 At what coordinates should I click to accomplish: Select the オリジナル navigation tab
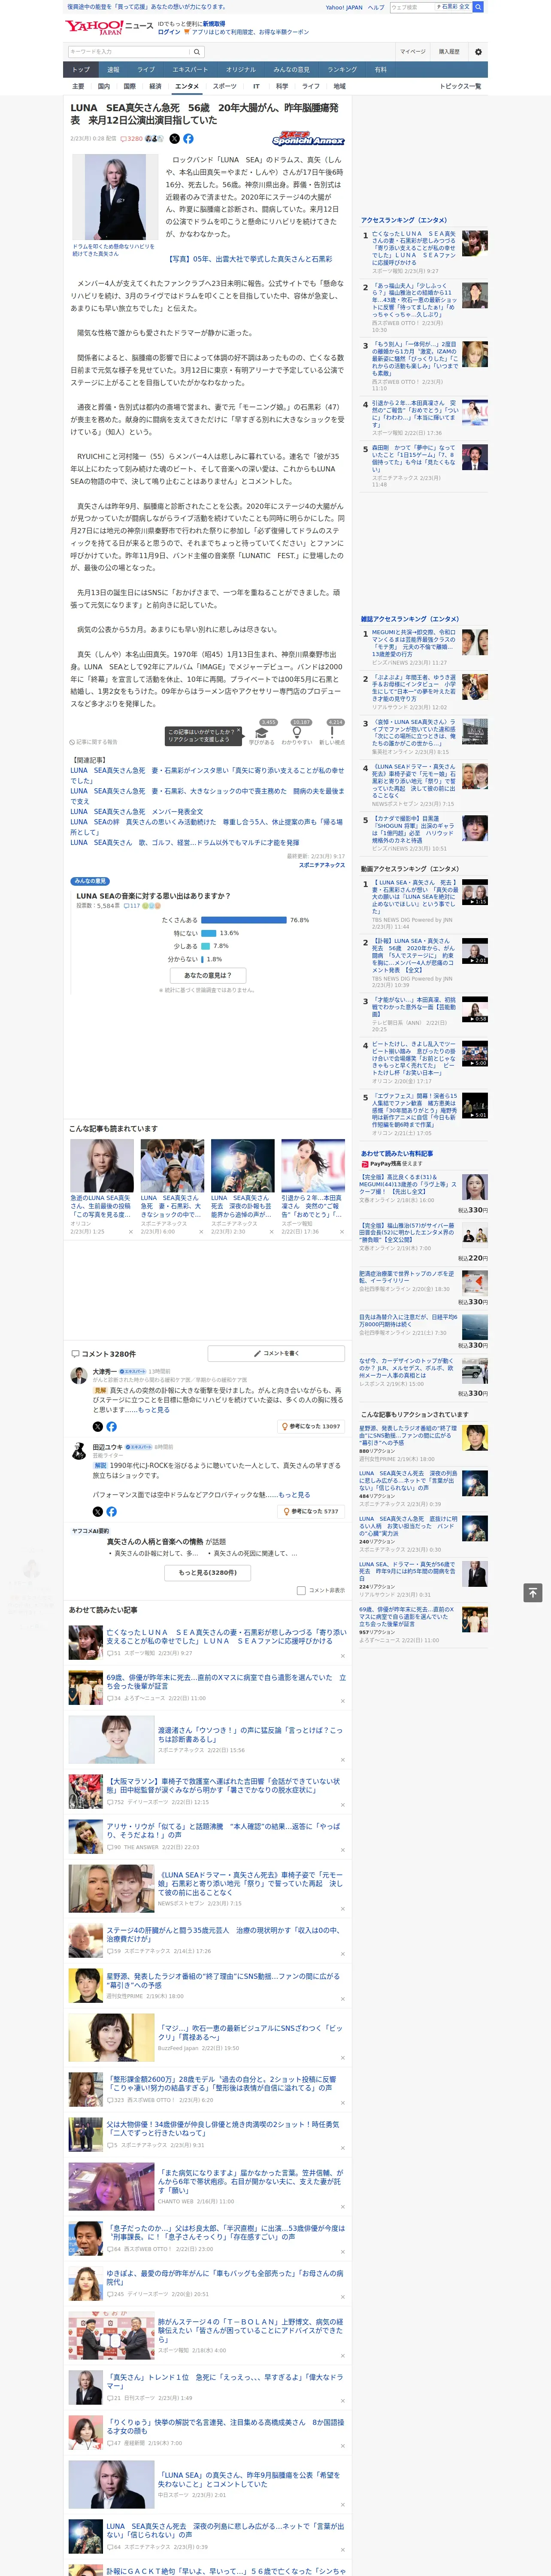tap(241, 70)
